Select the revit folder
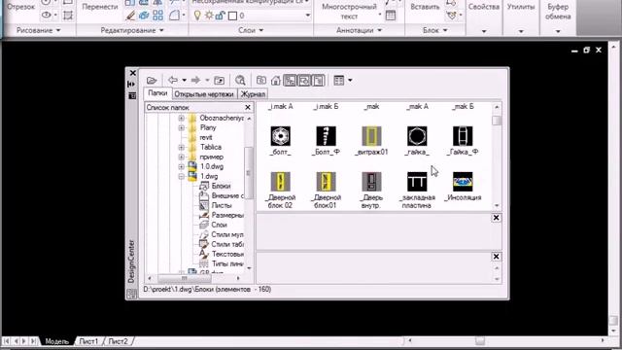Viewport: 622px width, 350px height. (206, 137)
